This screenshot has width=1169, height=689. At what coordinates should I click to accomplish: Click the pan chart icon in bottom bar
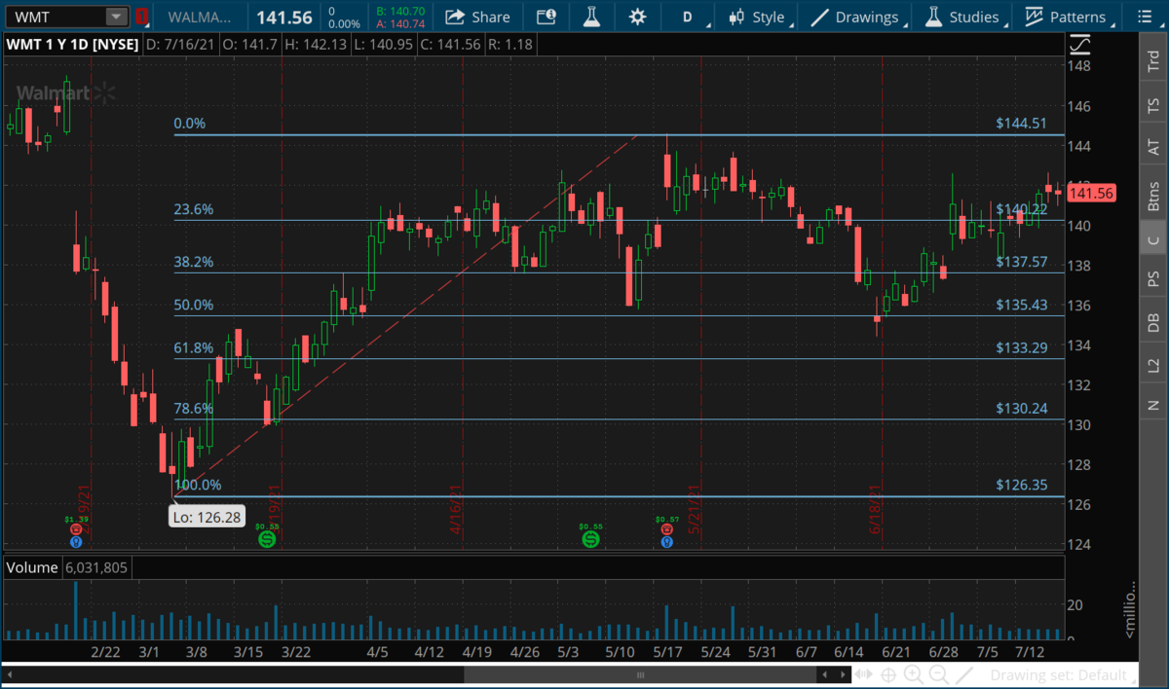(864, 674)
